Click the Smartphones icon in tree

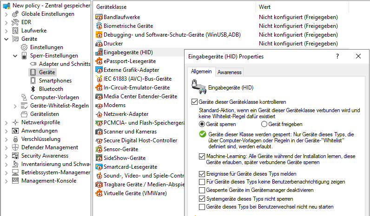33,81
